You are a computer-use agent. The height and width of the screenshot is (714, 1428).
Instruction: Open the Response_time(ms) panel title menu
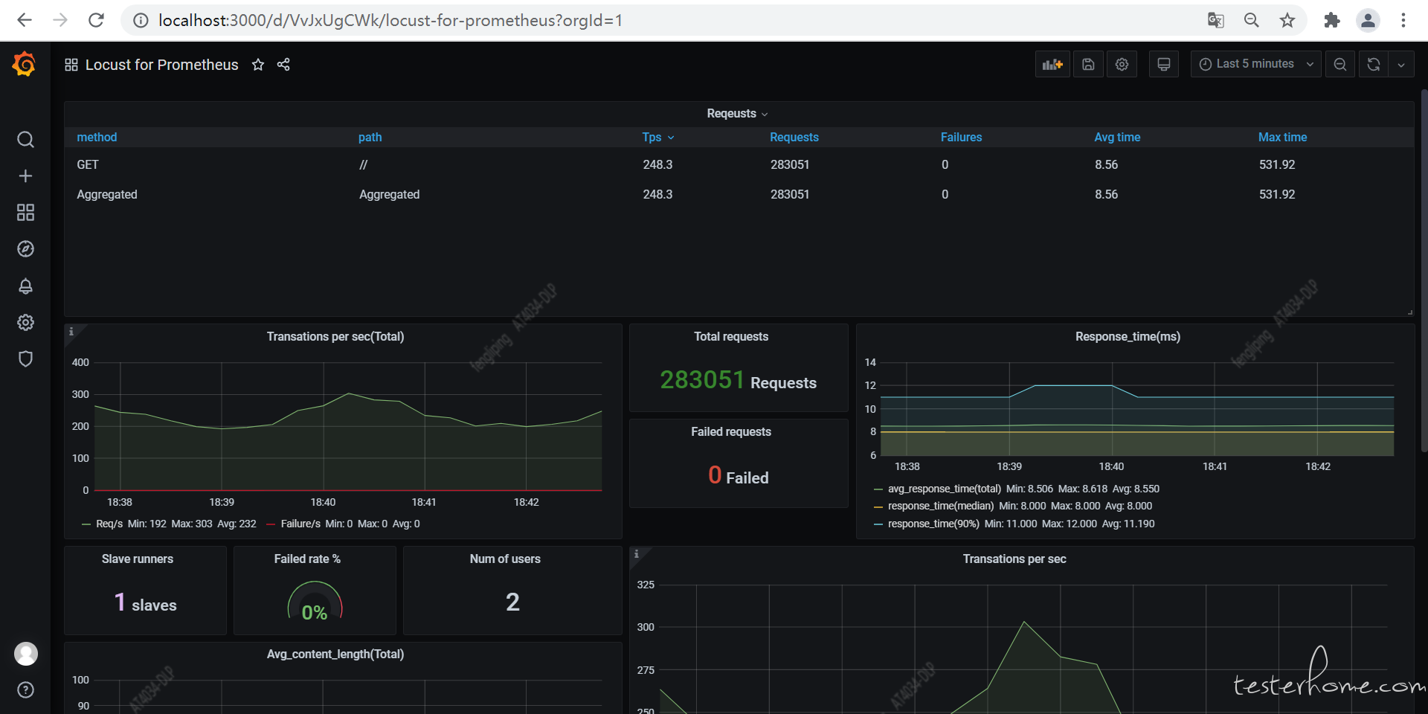1128,336
